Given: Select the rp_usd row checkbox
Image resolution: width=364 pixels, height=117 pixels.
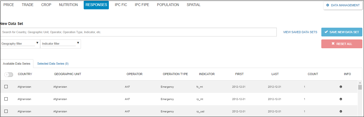Looking at the screenshot, I should 6,111.
